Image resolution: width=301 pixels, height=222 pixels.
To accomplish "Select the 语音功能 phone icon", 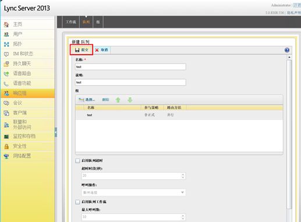I will [6, 84].
